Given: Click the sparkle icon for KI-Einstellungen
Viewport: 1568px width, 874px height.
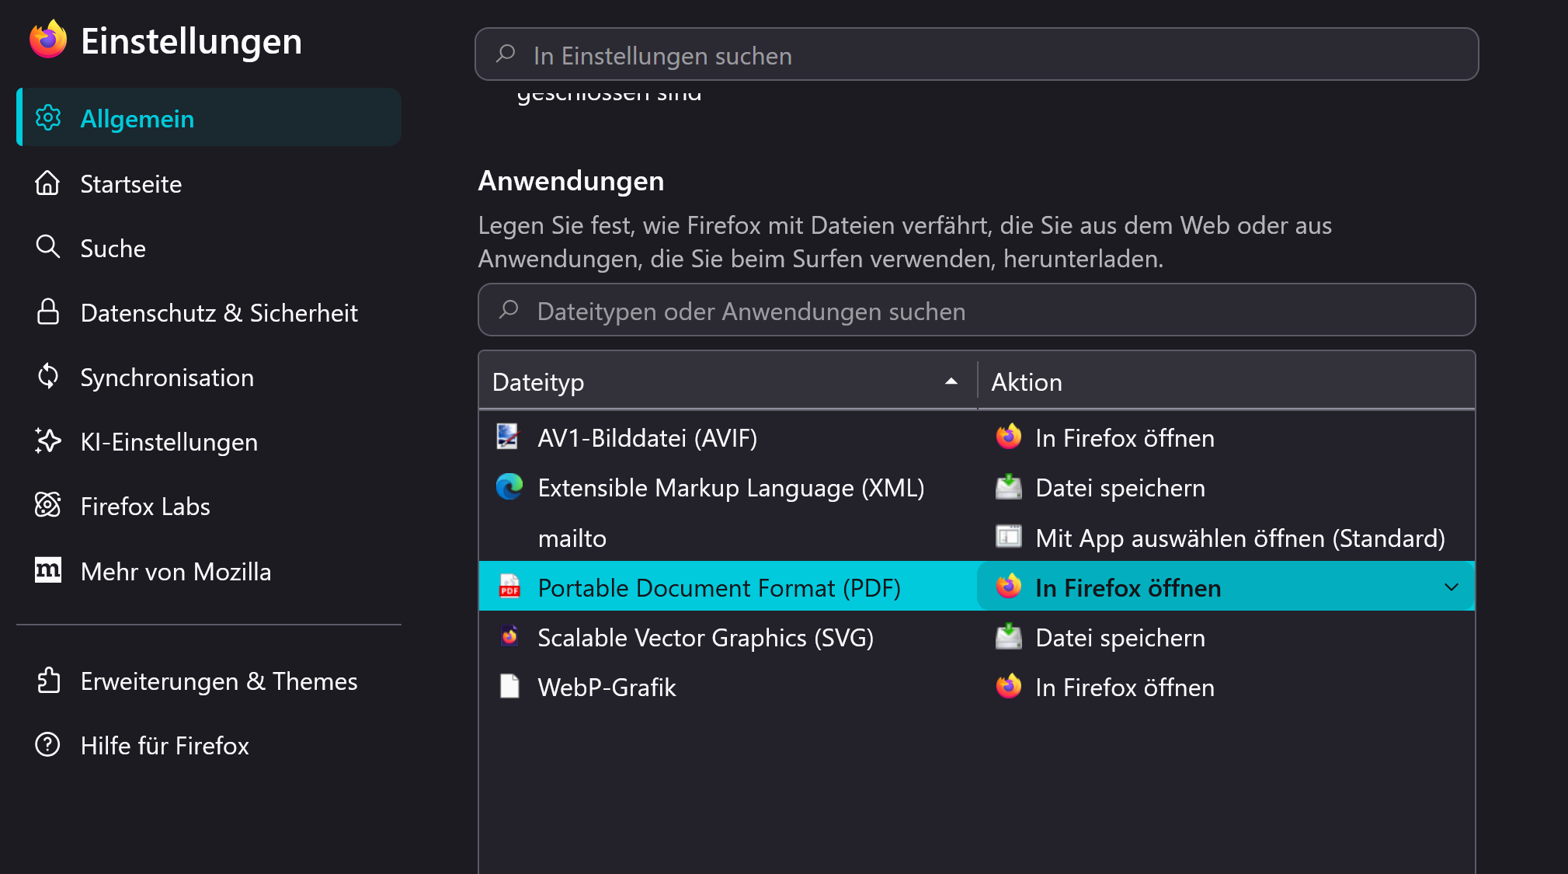Looking at the screenshot, I should coord(48,441).
